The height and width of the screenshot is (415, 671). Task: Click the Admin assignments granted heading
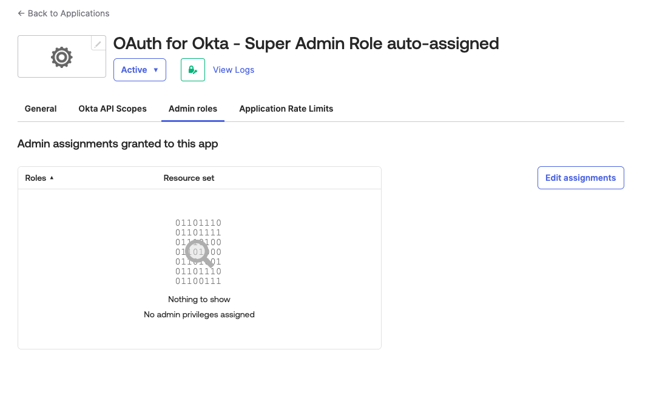(x=118, y=144)
